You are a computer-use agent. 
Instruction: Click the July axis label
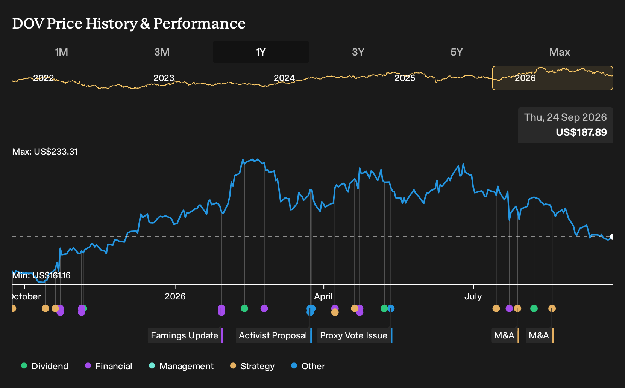pos(473,296)
